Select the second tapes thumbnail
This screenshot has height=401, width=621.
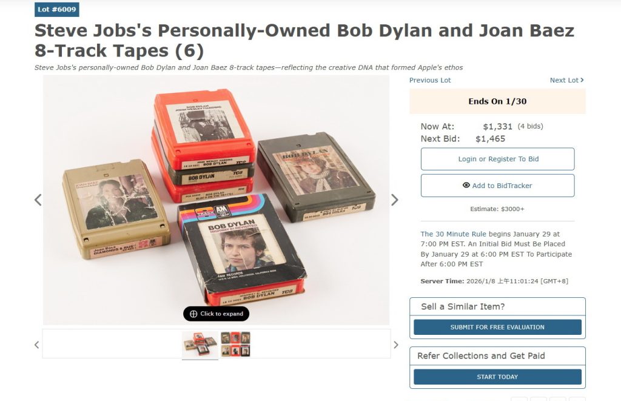pos(235,343)
